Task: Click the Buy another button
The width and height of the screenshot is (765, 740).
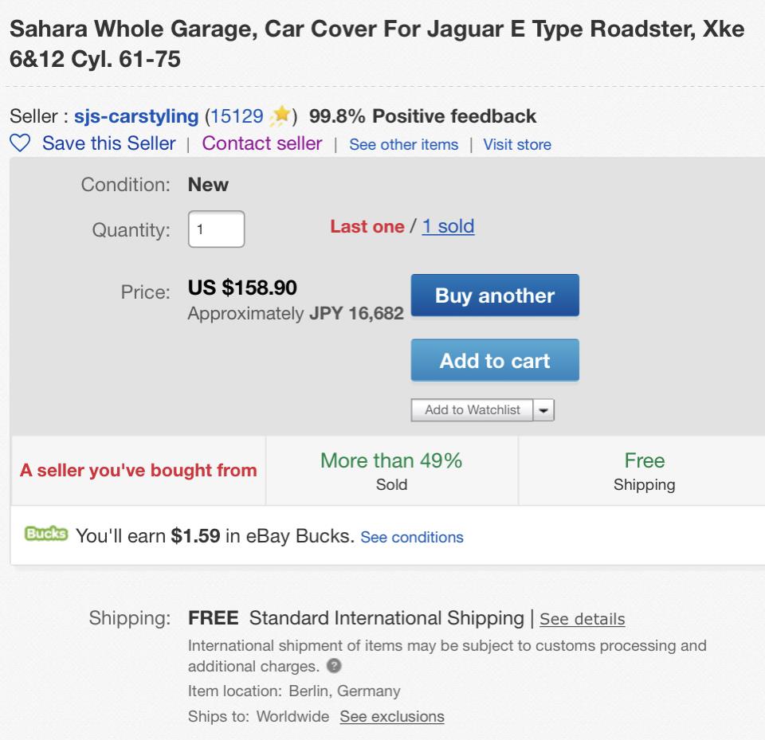Action: point(495,296)
